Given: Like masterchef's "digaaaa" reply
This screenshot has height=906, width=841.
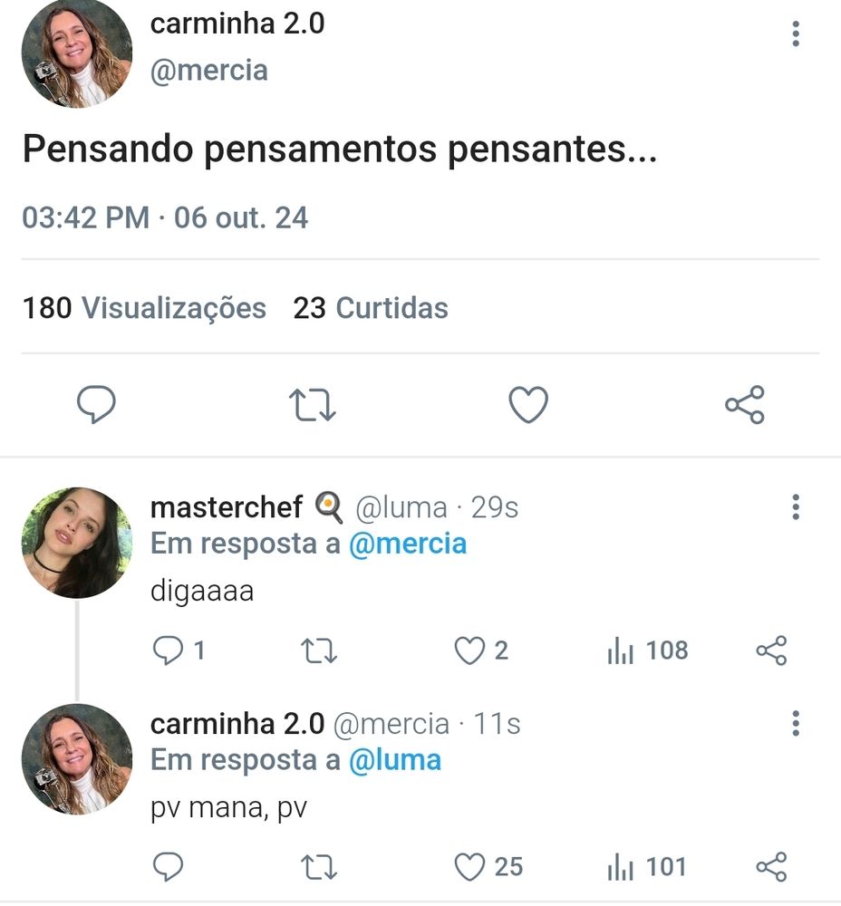Looking at the screenshot, I should point(469,651).
